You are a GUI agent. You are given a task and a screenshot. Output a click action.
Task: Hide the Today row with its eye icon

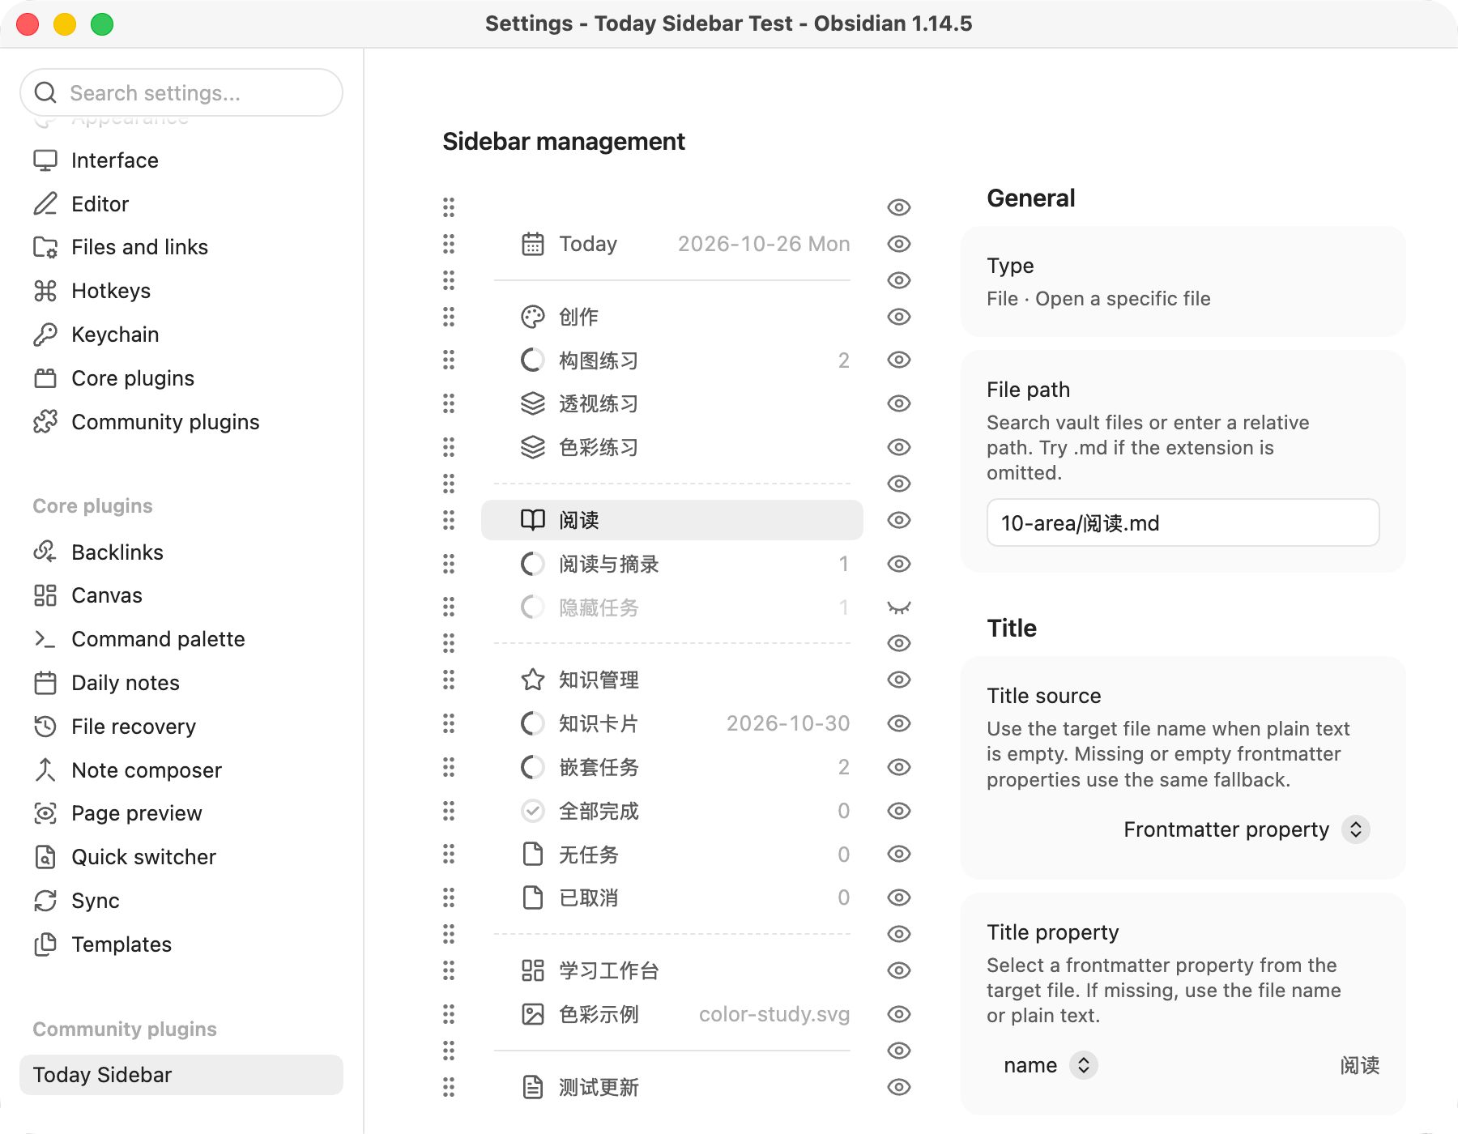coord(899,244)
